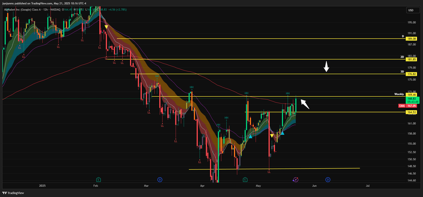Click the 175.00 price axis value

(x=411, y=79)
